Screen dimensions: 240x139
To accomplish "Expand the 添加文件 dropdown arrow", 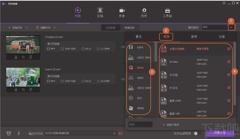I will [x=27, y=28].
